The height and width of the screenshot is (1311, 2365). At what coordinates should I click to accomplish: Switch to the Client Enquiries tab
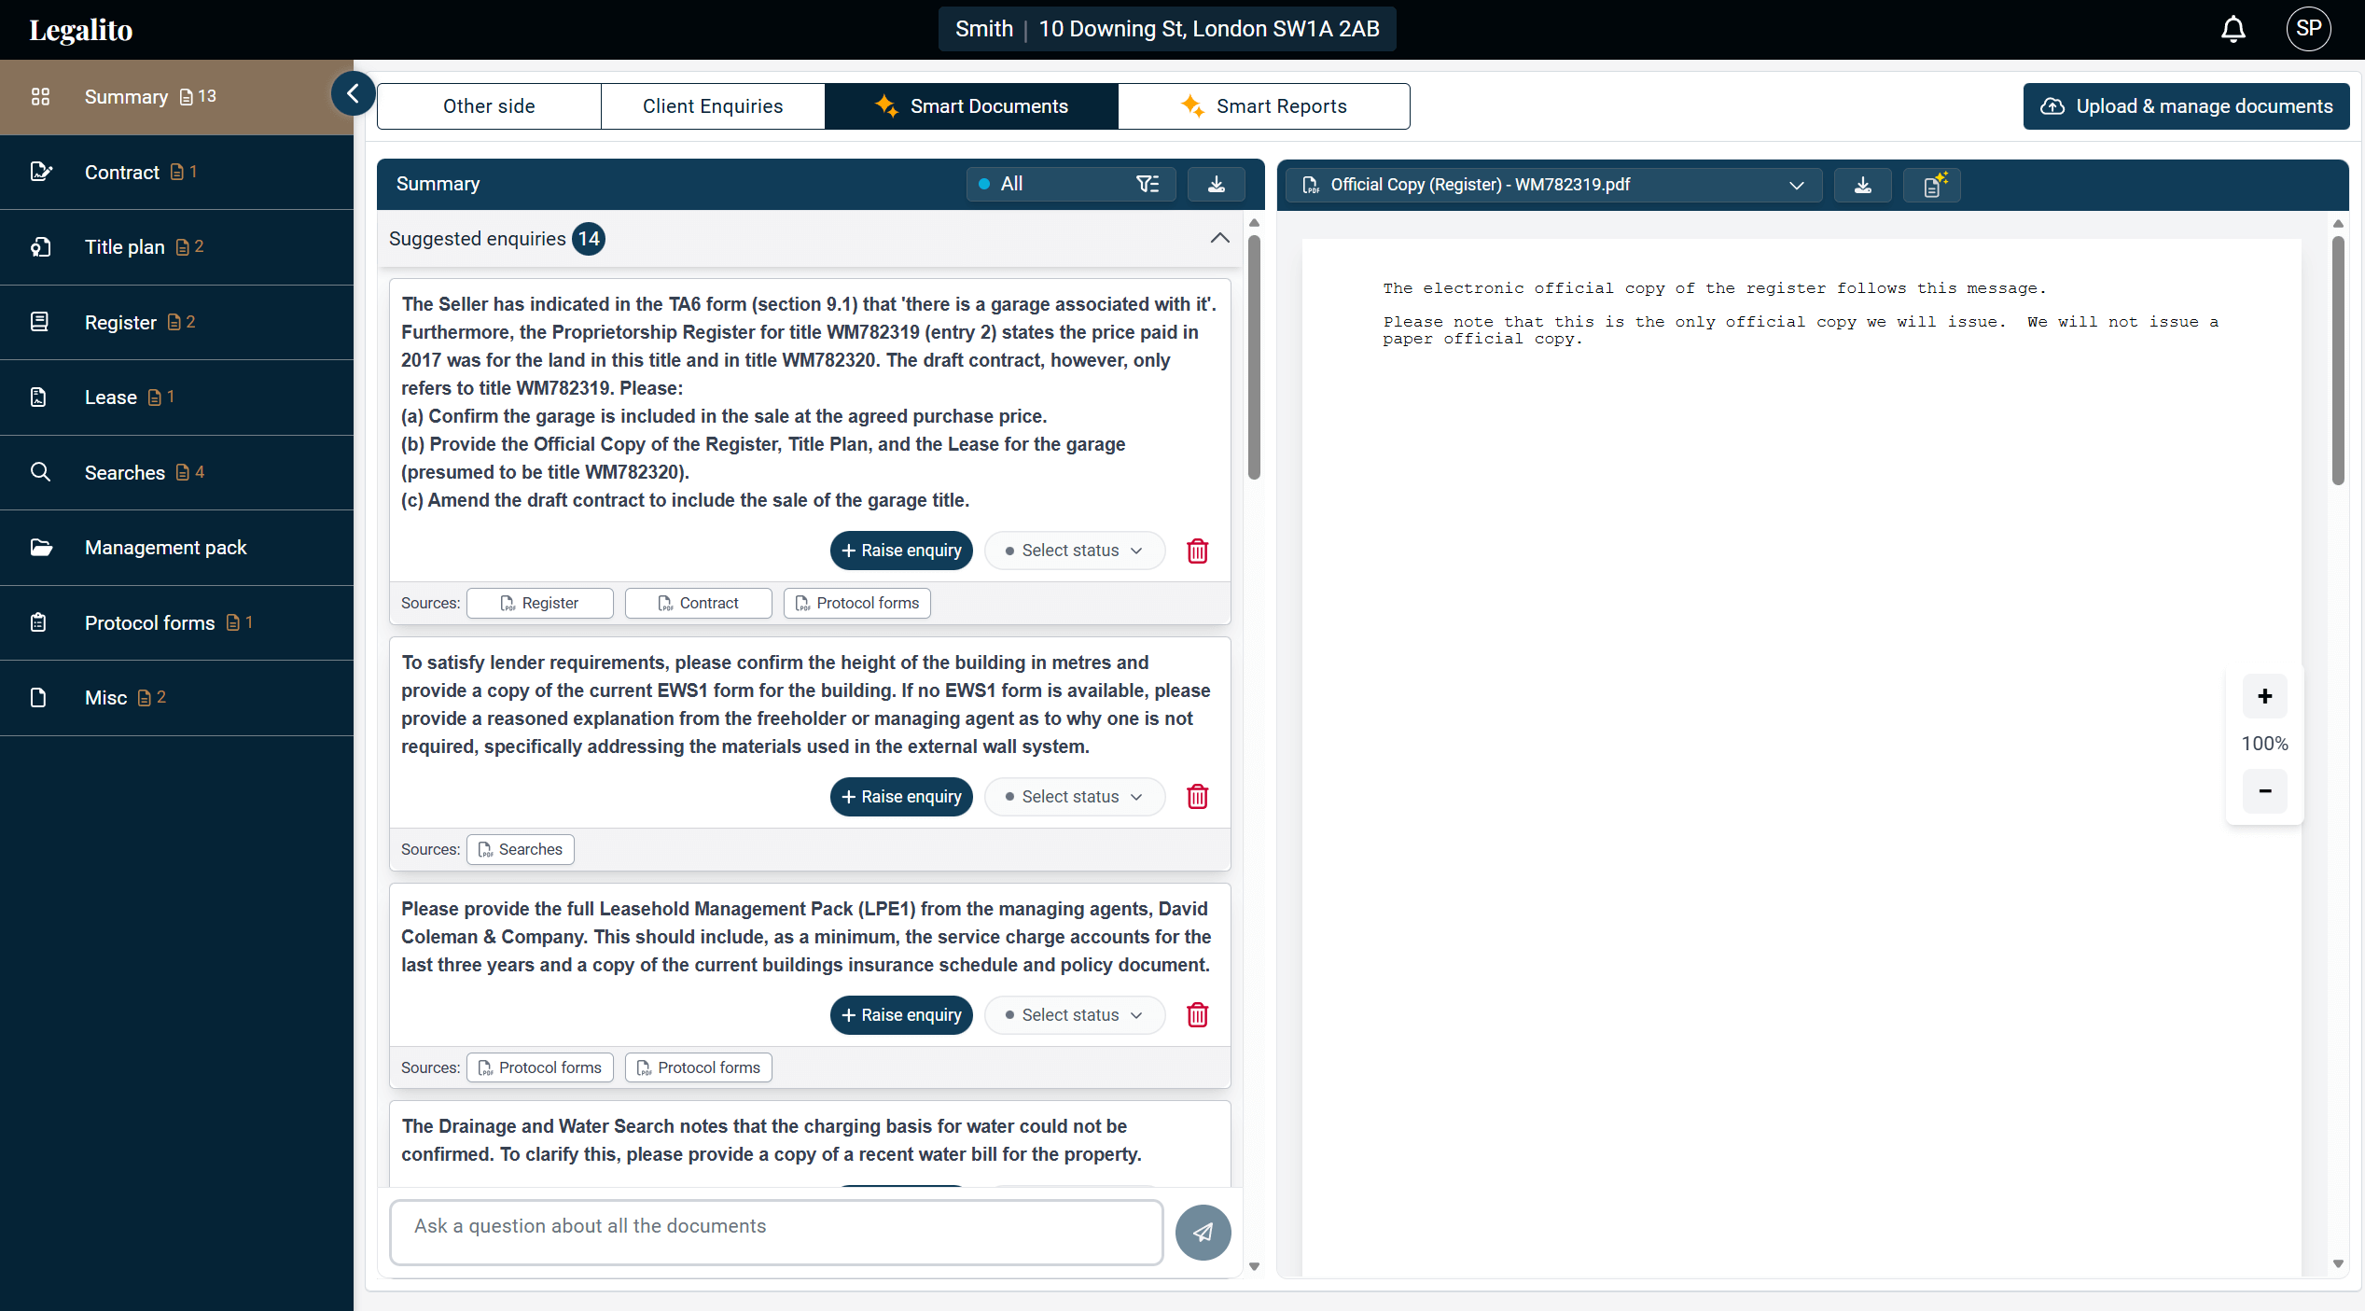tap(713, 106)
